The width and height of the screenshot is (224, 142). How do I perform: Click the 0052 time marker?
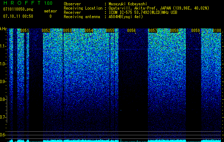pyautogui.click(x=46, y=31)
